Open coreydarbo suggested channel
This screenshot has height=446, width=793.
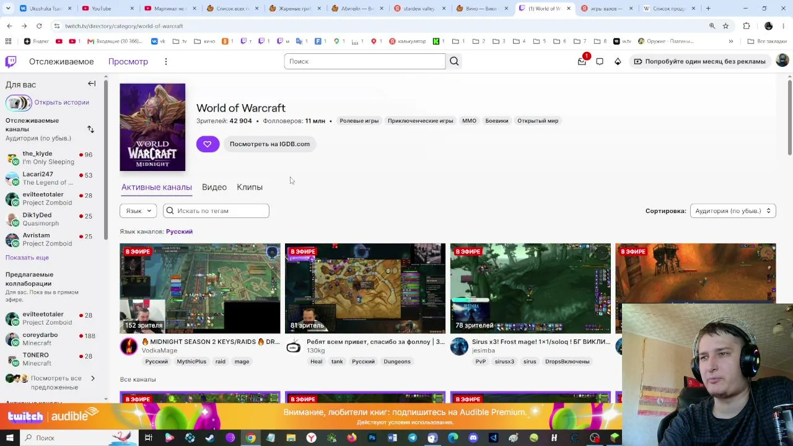coord(49,339)
